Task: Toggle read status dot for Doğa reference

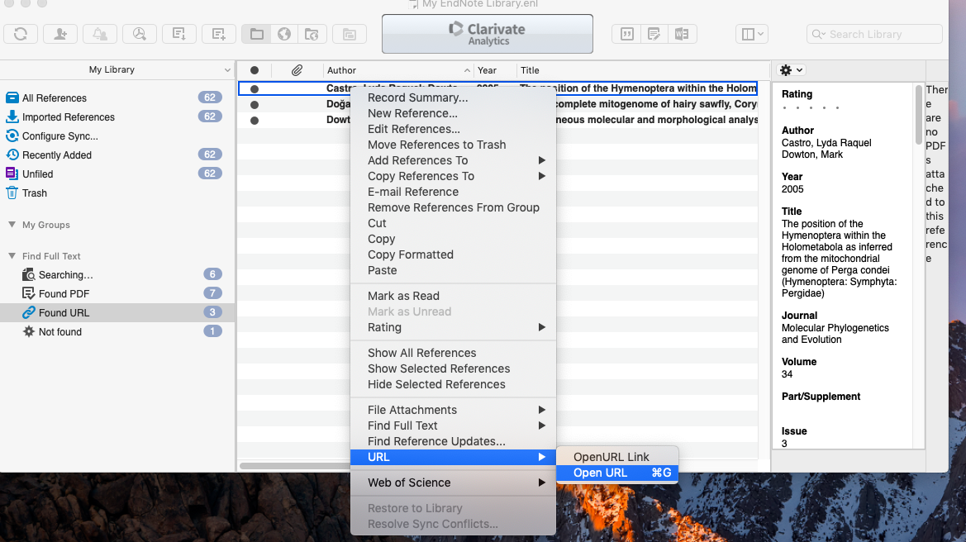Action: (255, 105)
